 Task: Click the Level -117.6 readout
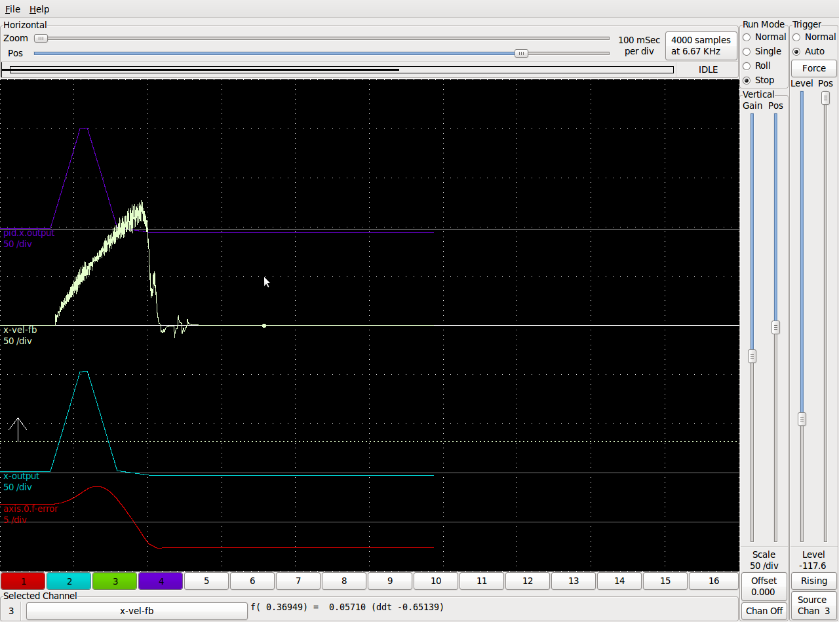click(813, 560)
